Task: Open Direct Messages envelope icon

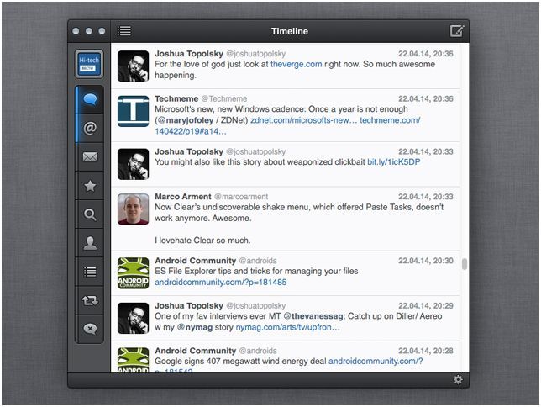Action: 90,157
